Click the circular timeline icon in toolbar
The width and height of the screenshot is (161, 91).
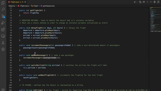click(154, 2)
